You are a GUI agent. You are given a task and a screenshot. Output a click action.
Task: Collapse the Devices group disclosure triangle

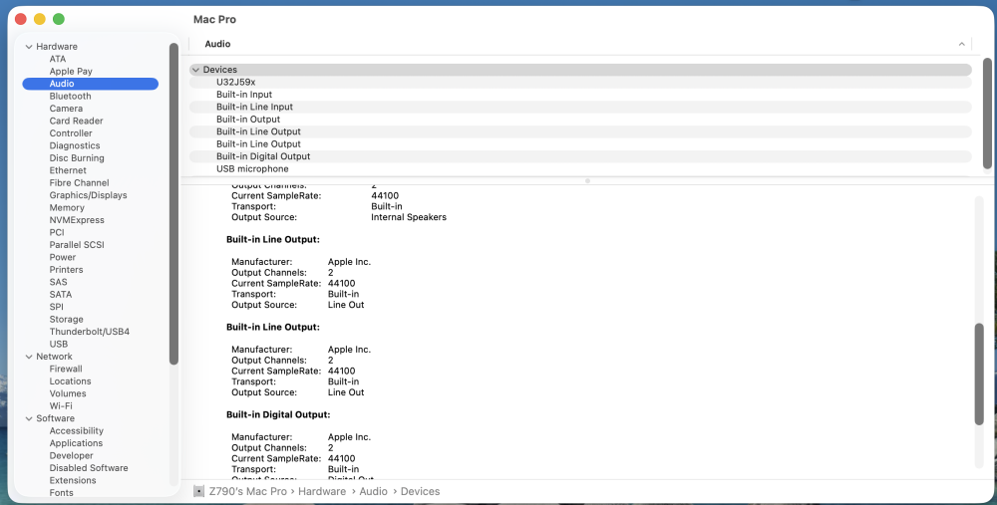195,70
